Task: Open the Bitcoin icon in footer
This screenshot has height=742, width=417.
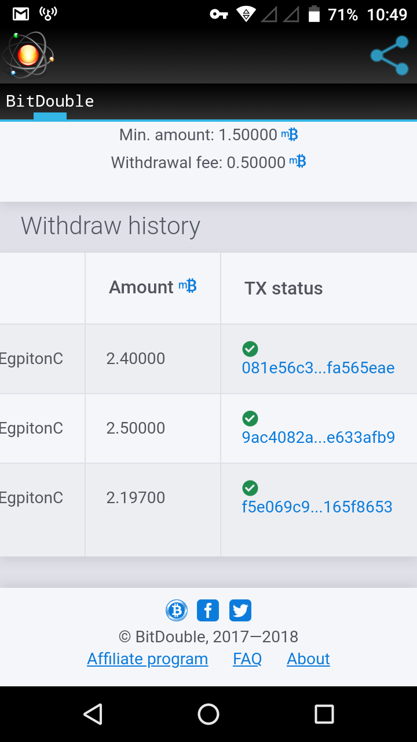Action: click(x=177, y=610)
